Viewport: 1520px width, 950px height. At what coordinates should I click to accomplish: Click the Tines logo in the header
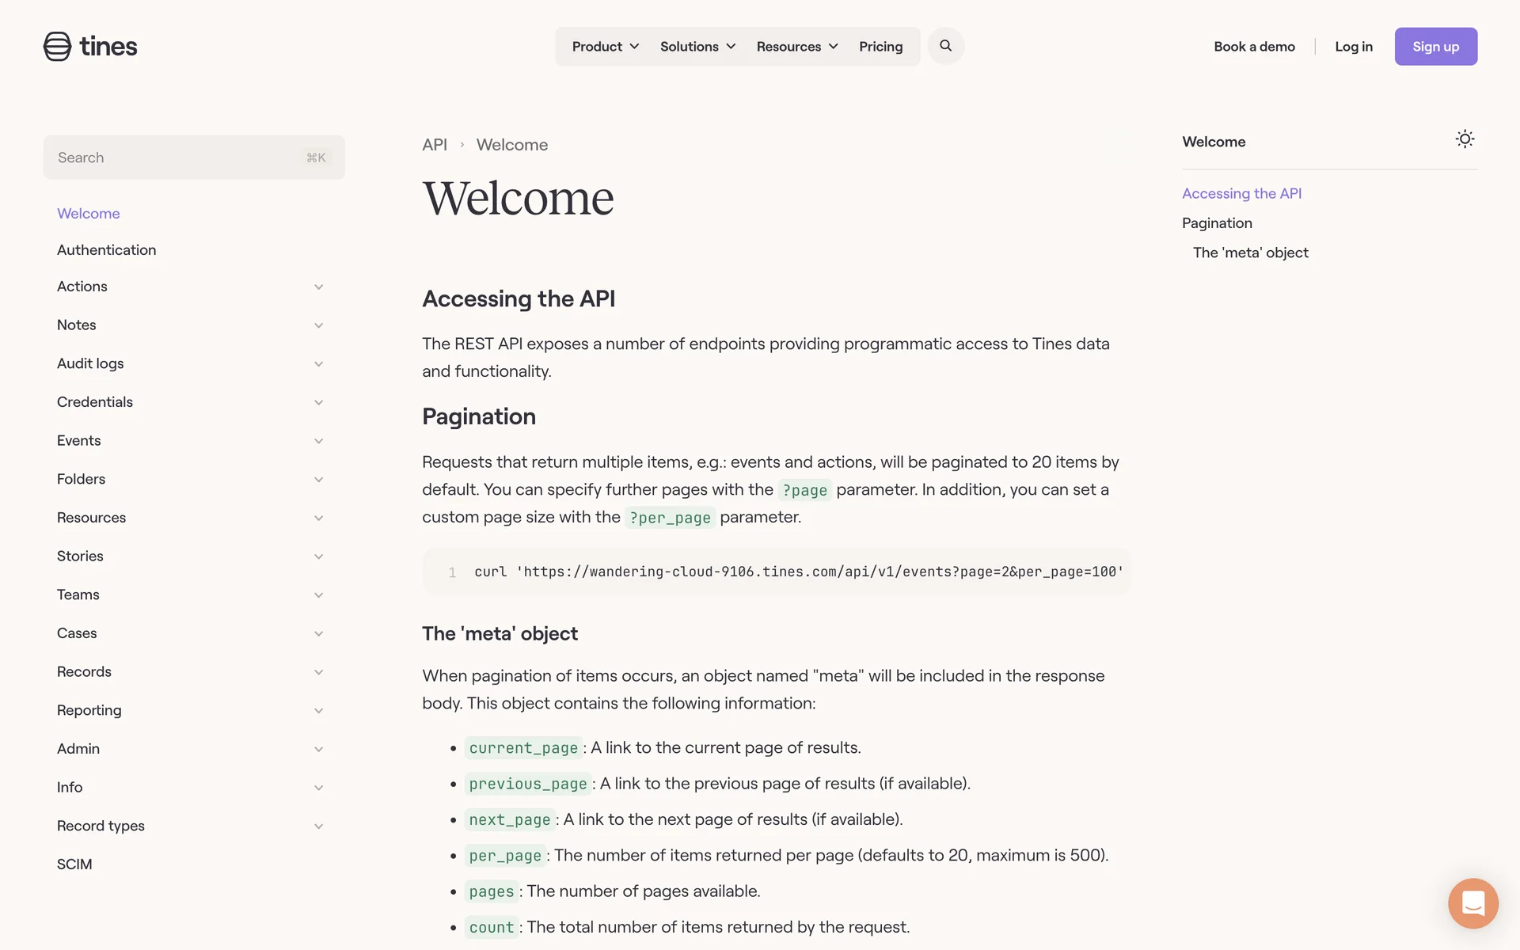[90, 47]
